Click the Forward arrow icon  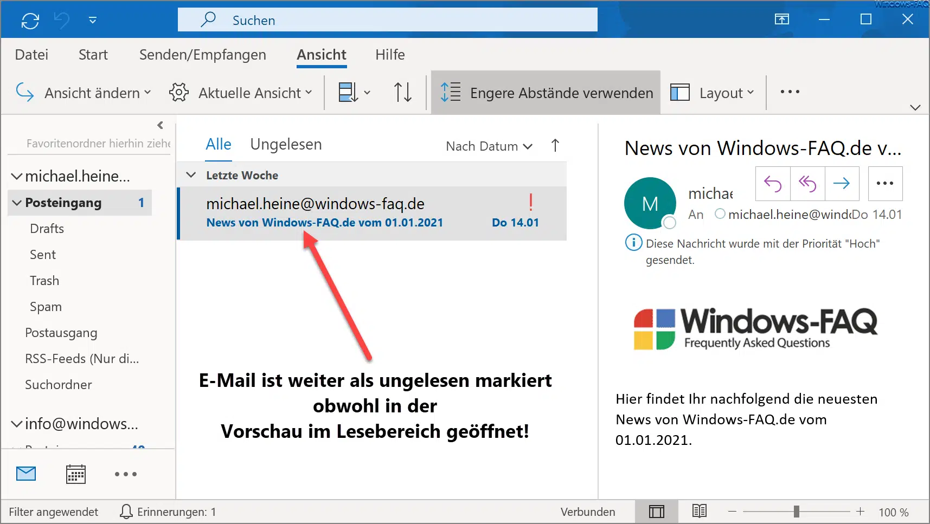click(842, 184)
